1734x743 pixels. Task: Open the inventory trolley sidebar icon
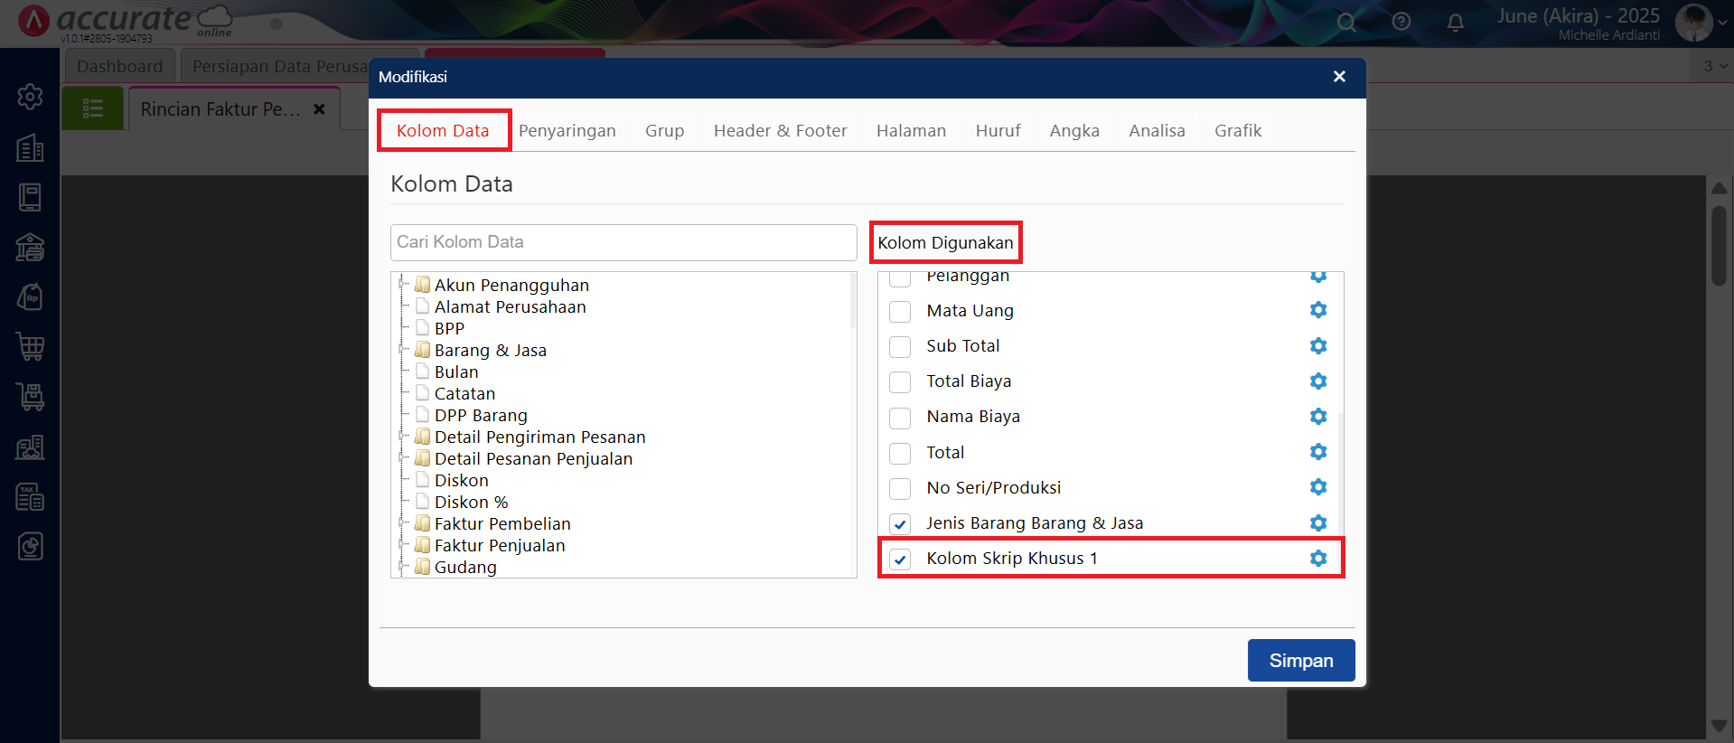pyautogui.click(x=30, y=396)
